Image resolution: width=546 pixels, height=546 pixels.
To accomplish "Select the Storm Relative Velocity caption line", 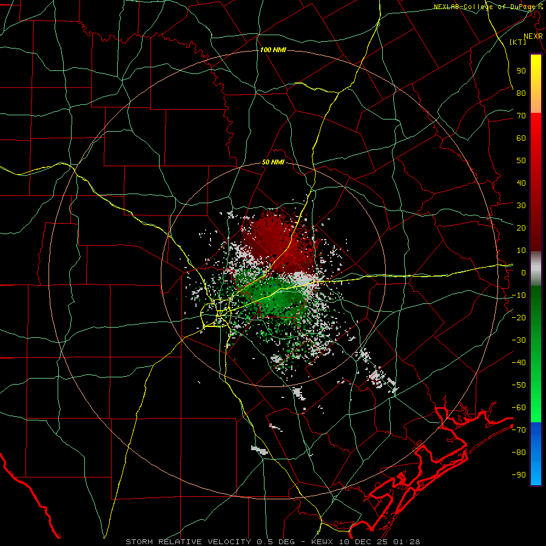I will click(x=273, y=542).
